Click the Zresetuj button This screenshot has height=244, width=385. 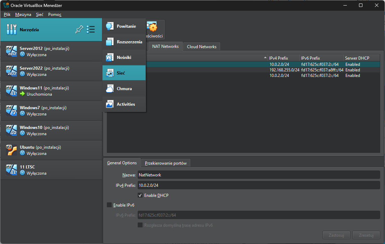(x=366, y=235)
